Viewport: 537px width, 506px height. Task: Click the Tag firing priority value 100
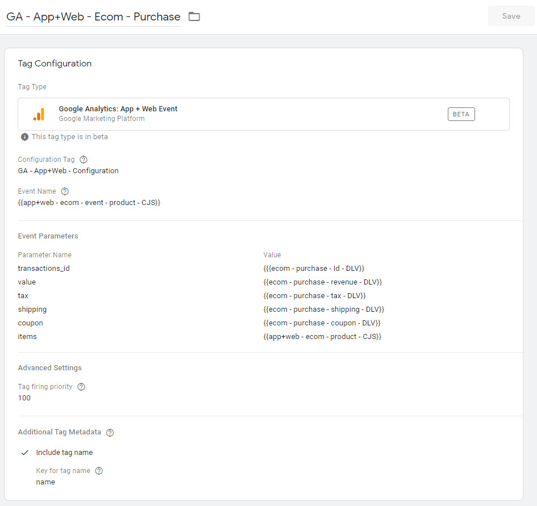click(24, 398)
